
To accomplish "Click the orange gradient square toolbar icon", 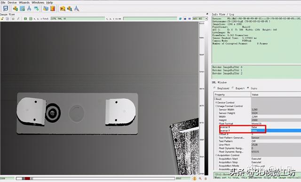I will tap(53, 8).
